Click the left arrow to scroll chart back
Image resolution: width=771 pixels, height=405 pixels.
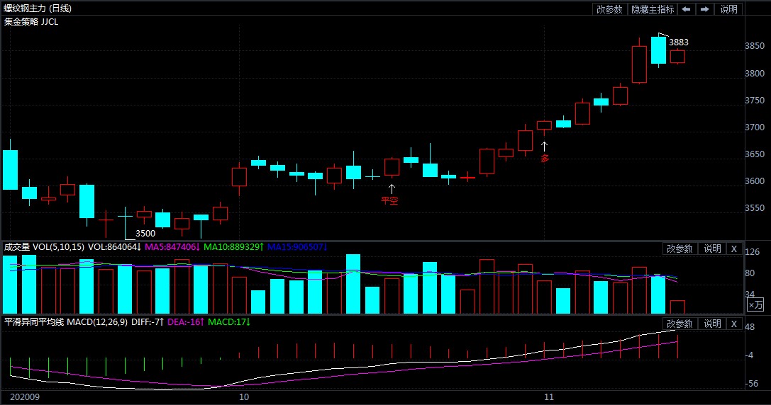[686, 9]
